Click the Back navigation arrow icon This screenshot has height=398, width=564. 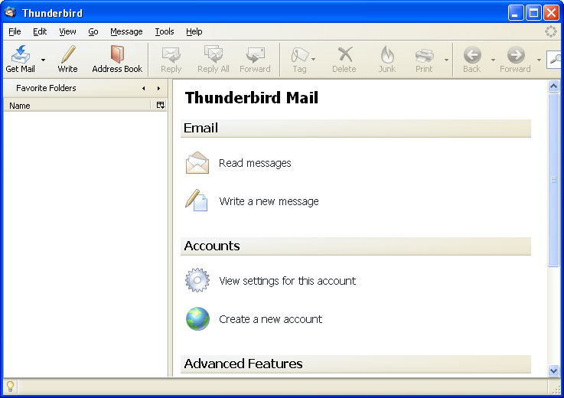point(472,54)
